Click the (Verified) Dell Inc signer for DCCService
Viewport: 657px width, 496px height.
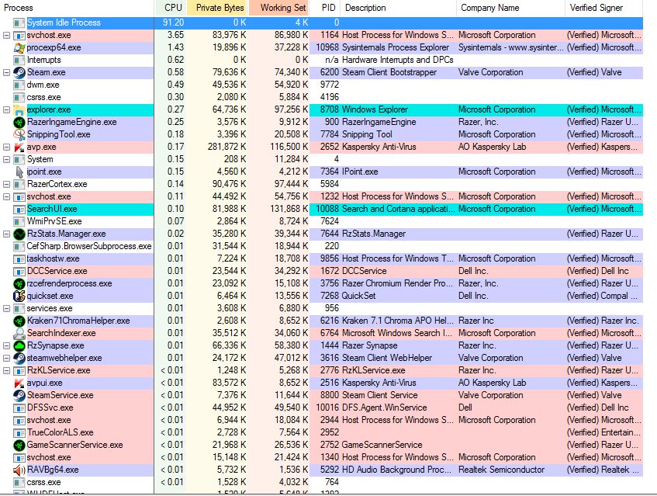(598, 271)
